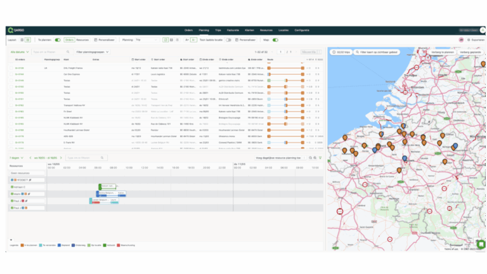Click route progress bar of DHL Freight France

286,68
